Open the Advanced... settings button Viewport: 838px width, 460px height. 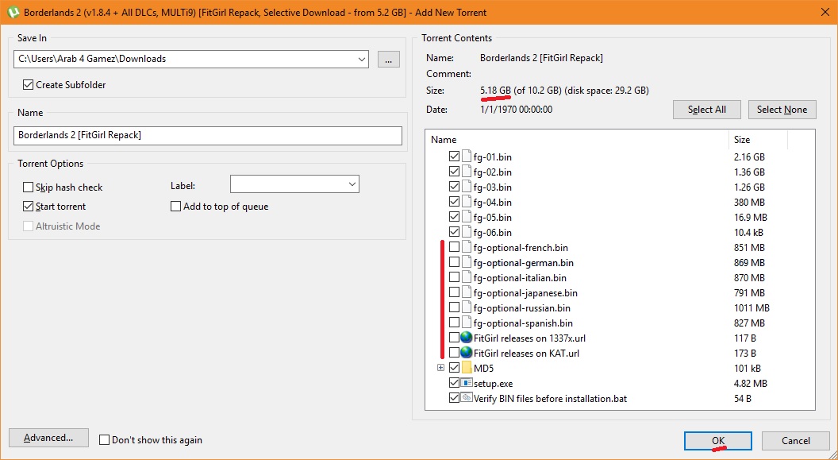(x=48, y=438)
